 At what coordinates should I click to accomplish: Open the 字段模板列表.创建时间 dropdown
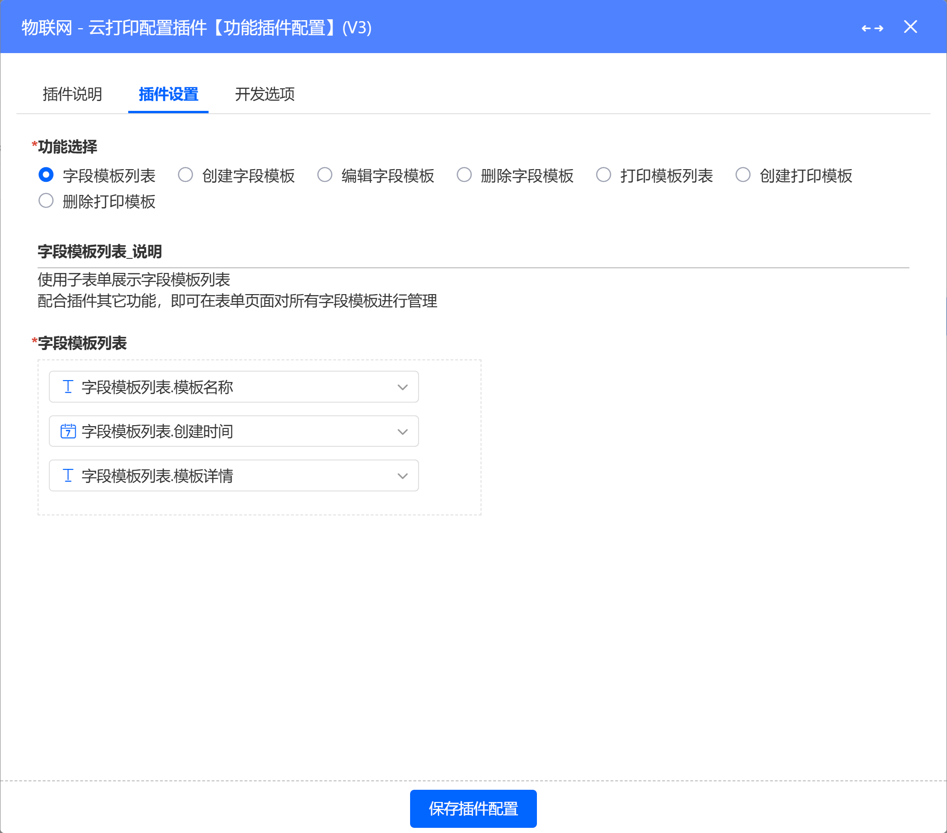233,431
